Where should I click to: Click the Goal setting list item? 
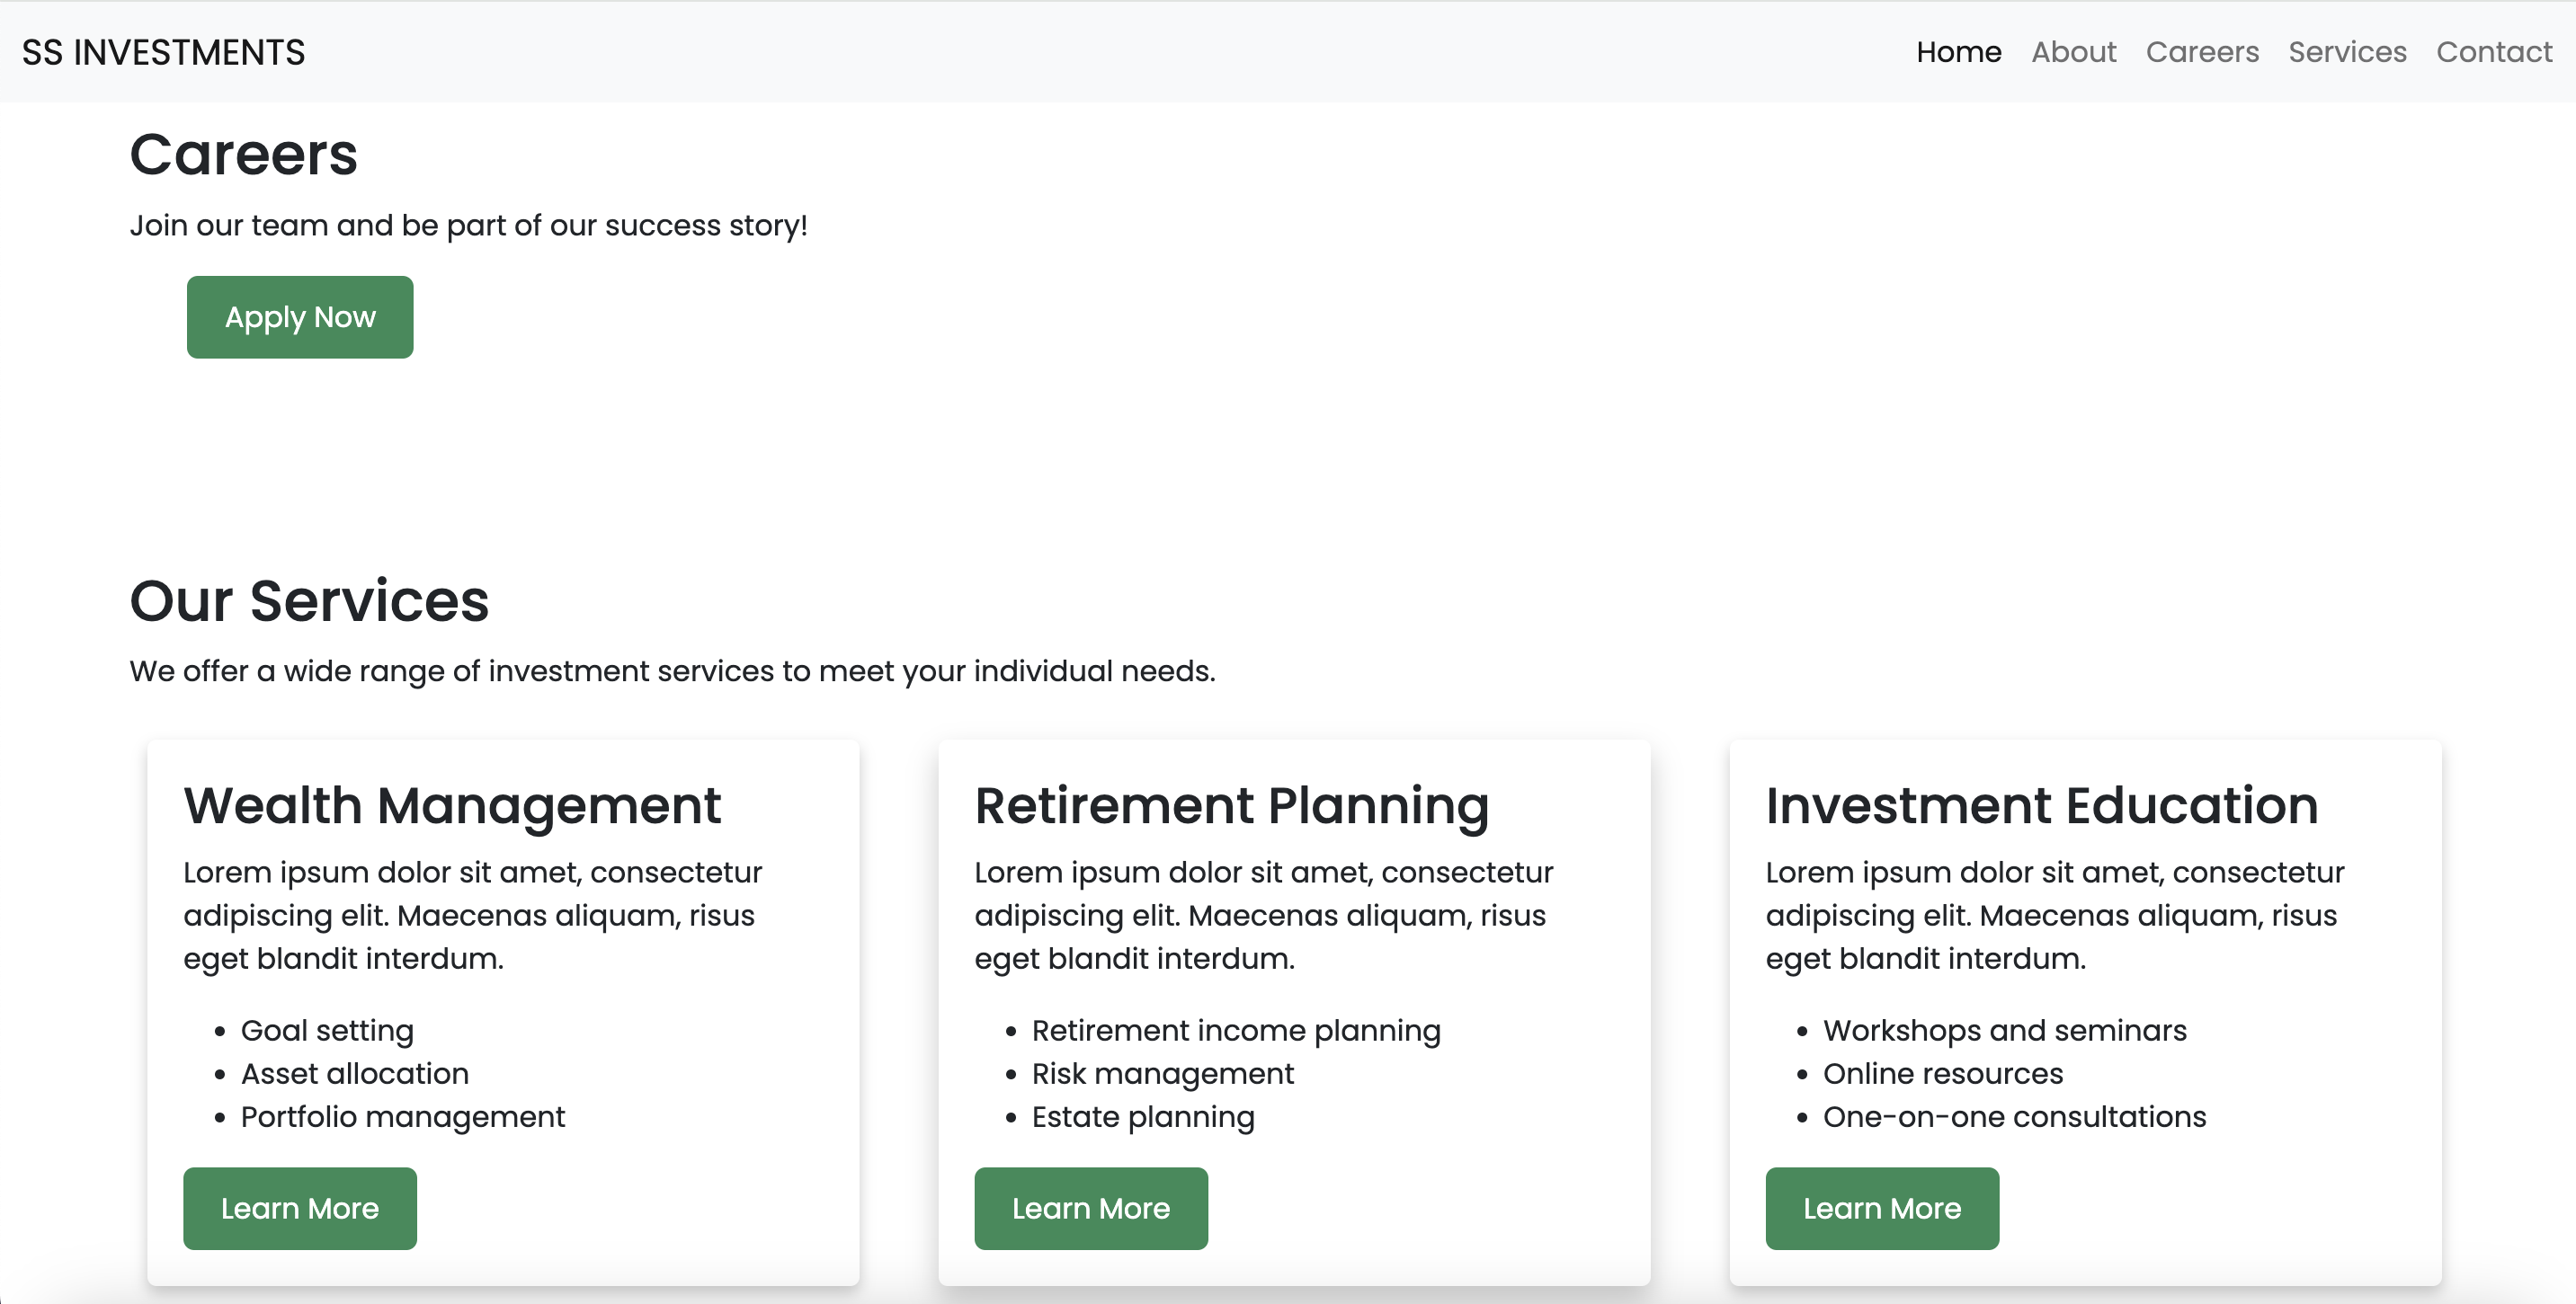[x=326, y=1030]
